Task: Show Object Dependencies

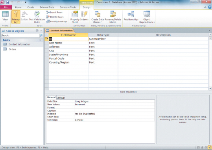Action: pyautogui.click(x=147, y=17)
